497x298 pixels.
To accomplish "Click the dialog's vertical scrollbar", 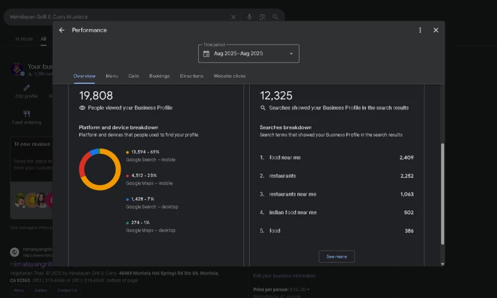I will pyautogui.click(x=442, y=192).
